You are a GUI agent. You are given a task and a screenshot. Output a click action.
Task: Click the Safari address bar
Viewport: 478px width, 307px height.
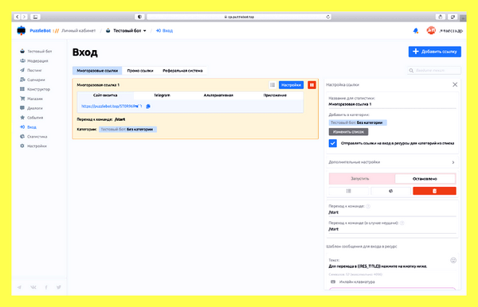click(x=239, y=17)
